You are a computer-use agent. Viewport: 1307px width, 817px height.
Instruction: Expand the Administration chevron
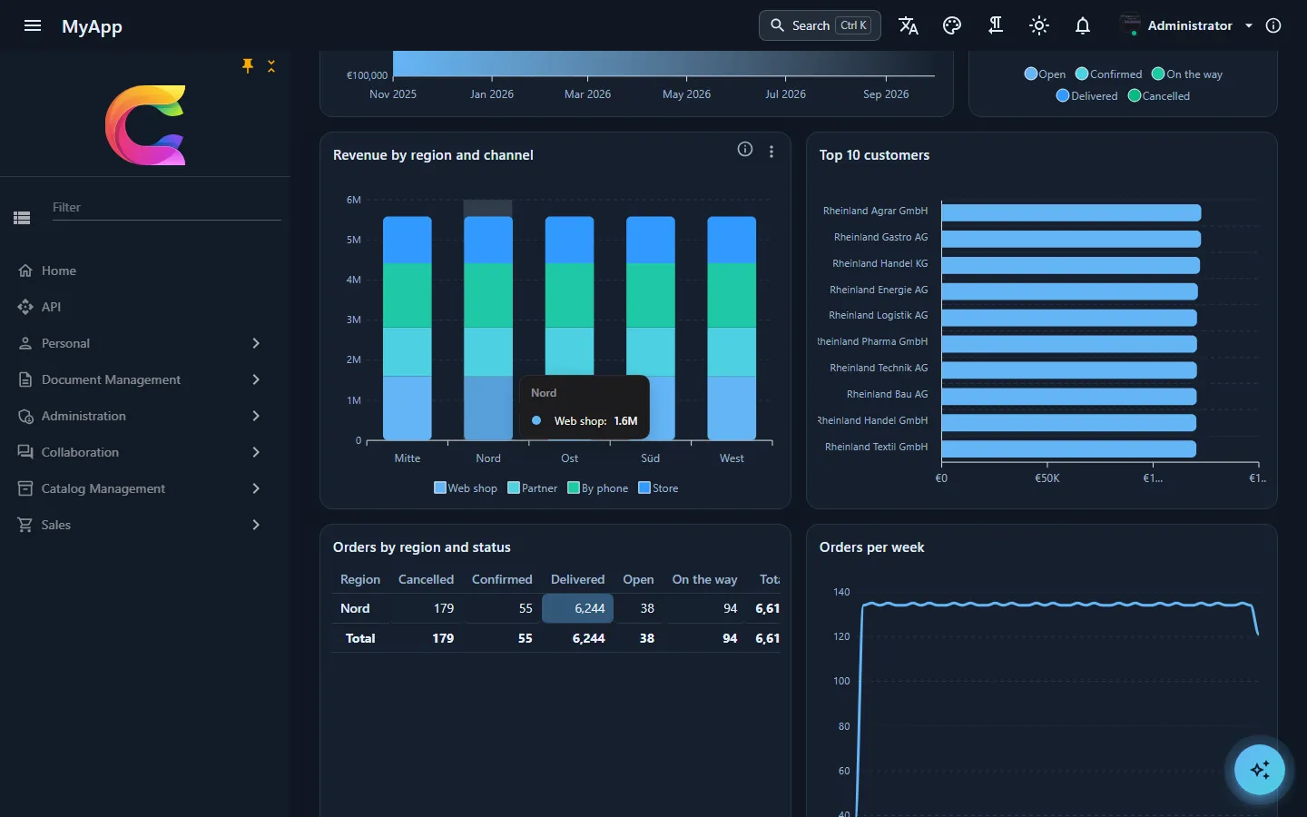click(x=256, y=416)
